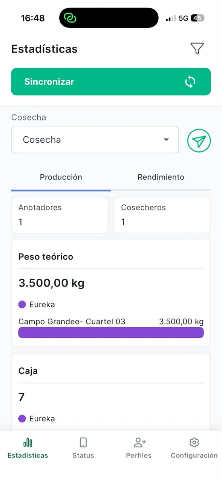This screenshot has height=482, width=222.
Task: Open the Configuración gear icon
Action: point(194,442)
